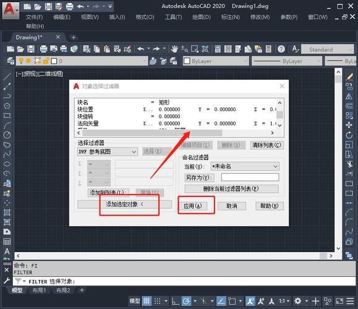Open the current named filter dropdown
The height and width of the screenshot is (309, 358).
(245, 166)
